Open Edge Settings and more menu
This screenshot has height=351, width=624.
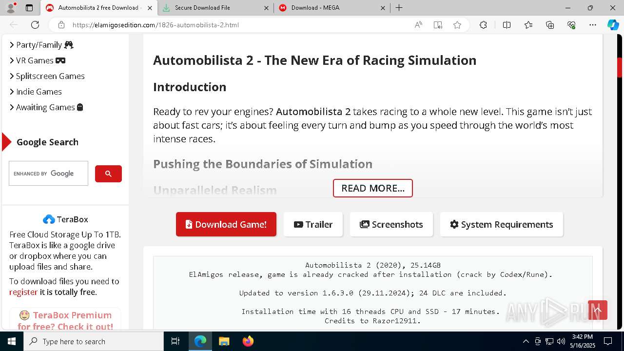click(x=593, y=25)
